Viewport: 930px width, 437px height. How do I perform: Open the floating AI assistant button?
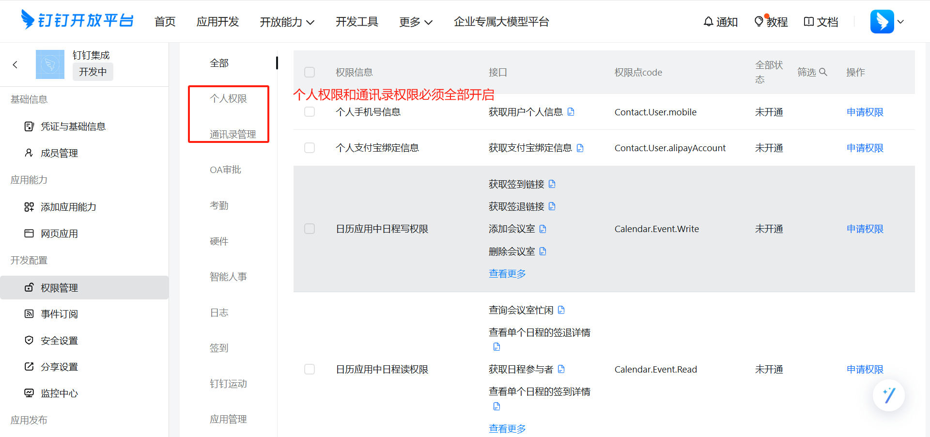889,395
